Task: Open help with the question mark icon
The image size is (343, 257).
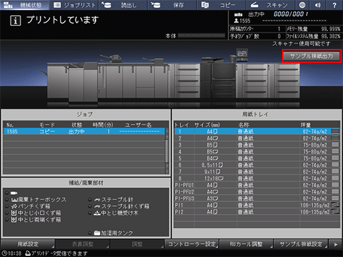Action: [334, 5]
